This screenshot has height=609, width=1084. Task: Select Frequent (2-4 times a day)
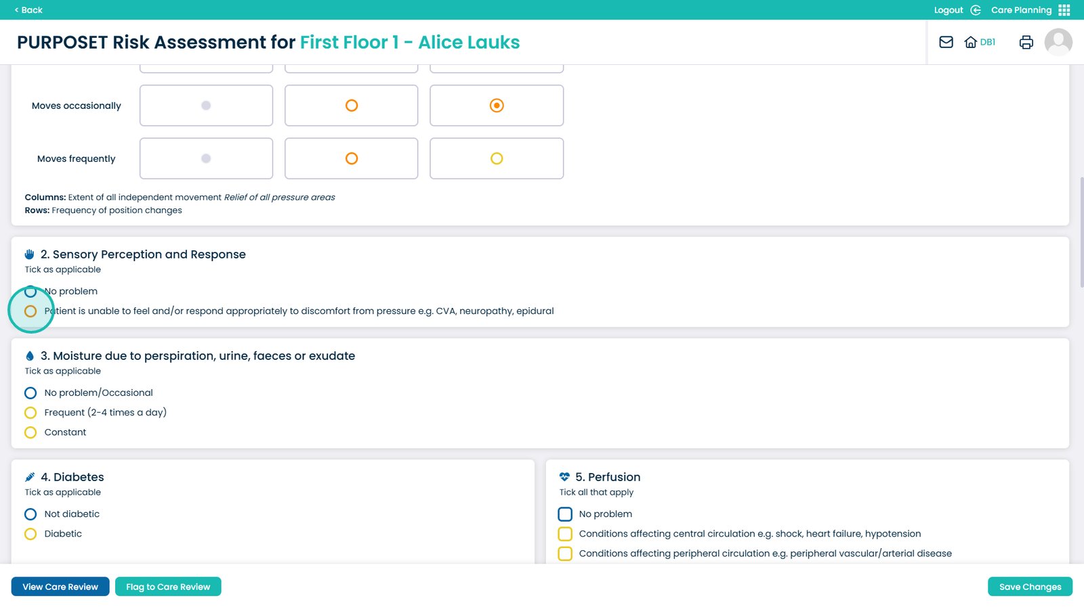pos(30,413)
